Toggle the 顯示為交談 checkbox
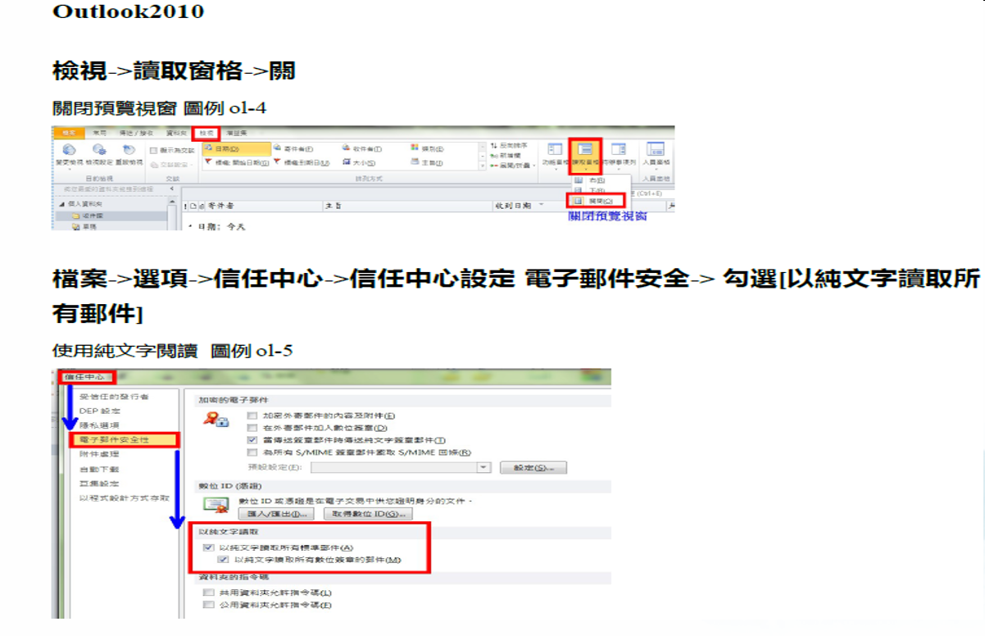This screenshot has height=636, width=985. pos(154,151)
